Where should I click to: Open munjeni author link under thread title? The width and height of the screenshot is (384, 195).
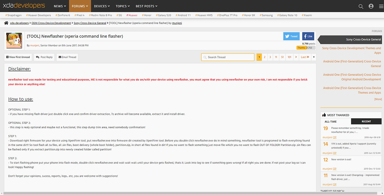34,46
